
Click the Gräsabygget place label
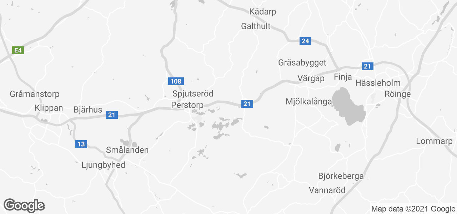(302, 63)
